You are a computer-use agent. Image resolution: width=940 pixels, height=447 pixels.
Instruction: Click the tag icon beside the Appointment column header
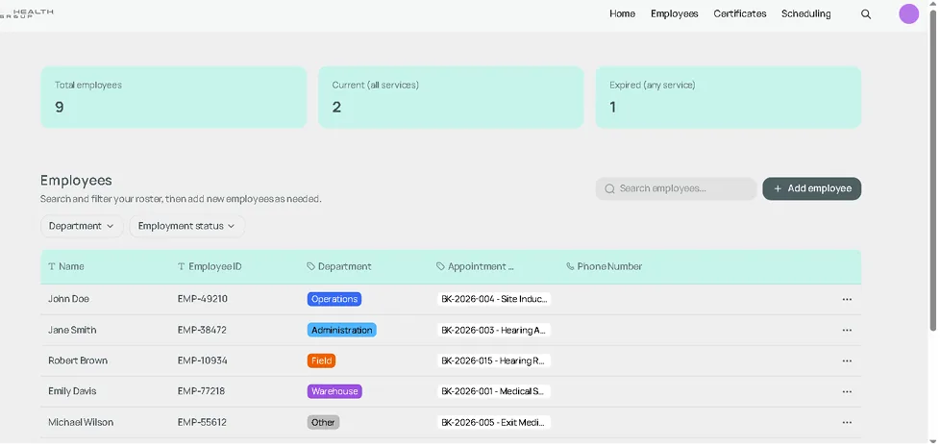(440, 266)
